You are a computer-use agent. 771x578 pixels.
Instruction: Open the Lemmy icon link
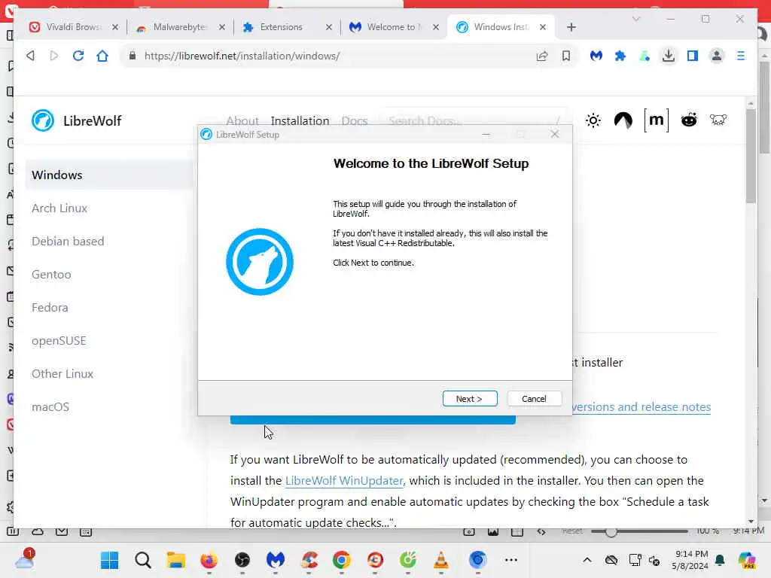[718, 120]
